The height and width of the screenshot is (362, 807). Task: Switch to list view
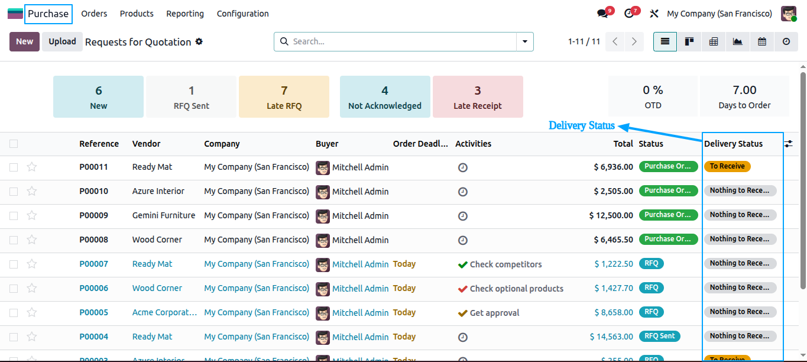pyautogui.click(x=665, y=41)
